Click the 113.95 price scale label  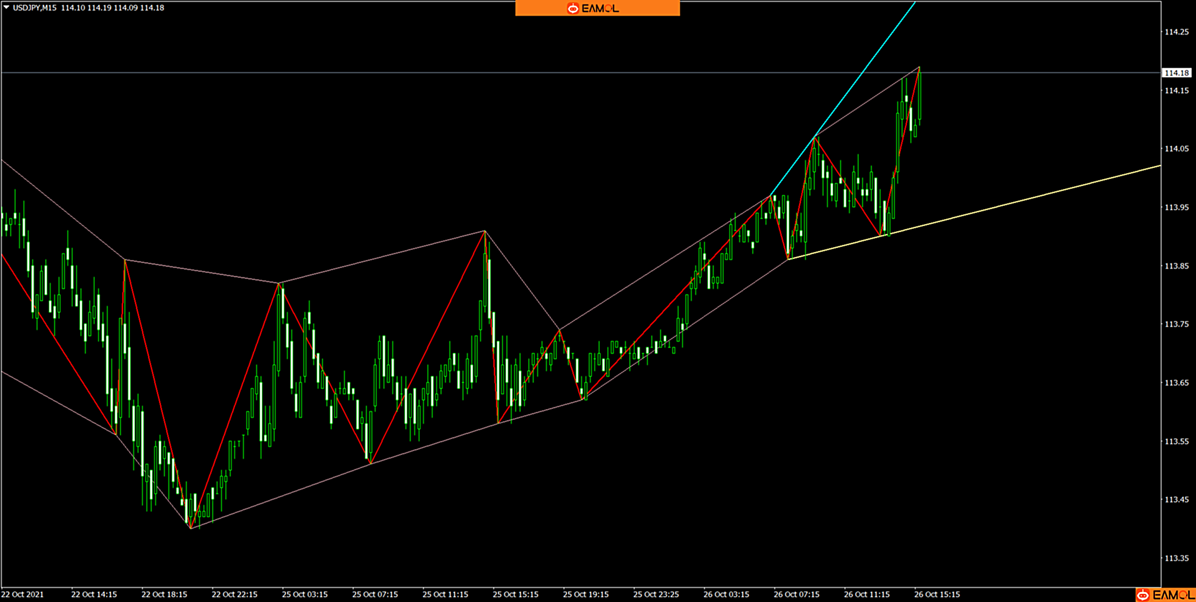pyautogui.click(x=1176, y=207)
